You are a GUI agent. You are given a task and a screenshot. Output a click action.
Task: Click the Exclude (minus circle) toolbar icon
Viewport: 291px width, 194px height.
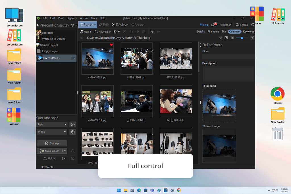(x=125, y=32)
